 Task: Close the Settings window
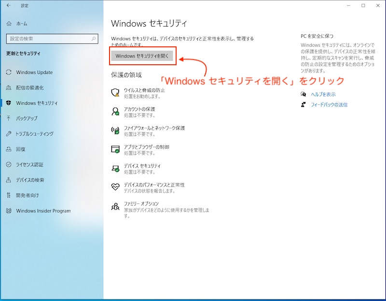(x=378, y=5)
